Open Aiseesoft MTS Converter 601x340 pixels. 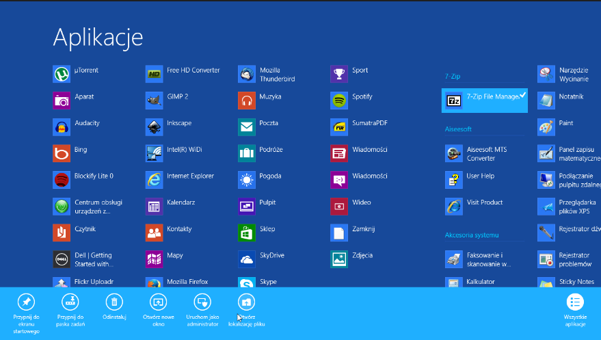454,153
